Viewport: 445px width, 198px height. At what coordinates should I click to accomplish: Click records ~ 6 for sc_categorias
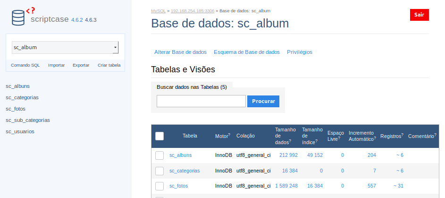(x=400, y=171)
